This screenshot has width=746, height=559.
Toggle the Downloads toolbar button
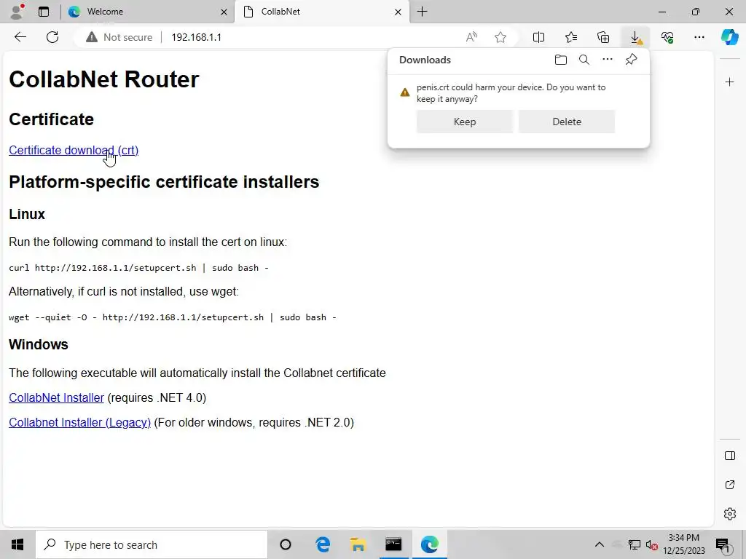click(635, 37)
